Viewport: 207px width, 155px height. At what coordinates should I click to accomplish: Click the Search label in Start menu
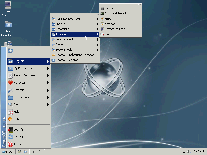point(18,104)
